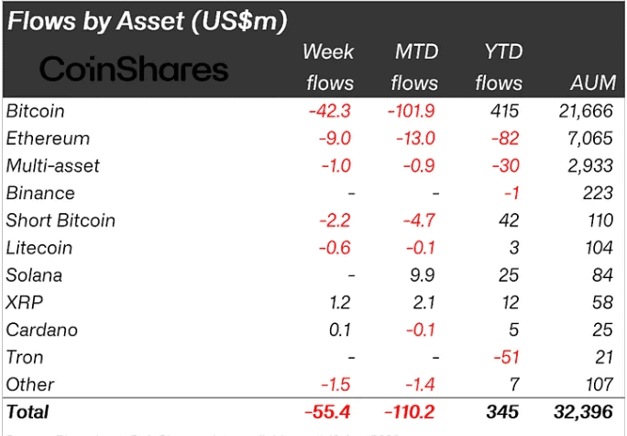Click the CoinShares logo

coord(134,69)
